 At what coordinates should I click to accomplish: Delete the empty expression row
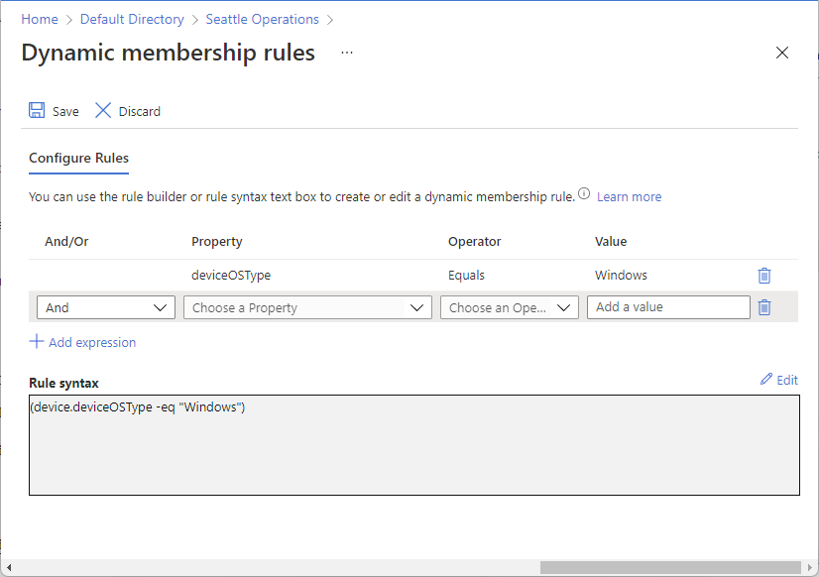click(x=764, y=307)
